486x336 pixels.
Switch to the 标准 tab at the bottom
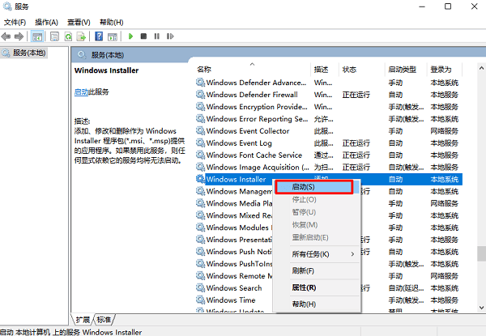104,318
